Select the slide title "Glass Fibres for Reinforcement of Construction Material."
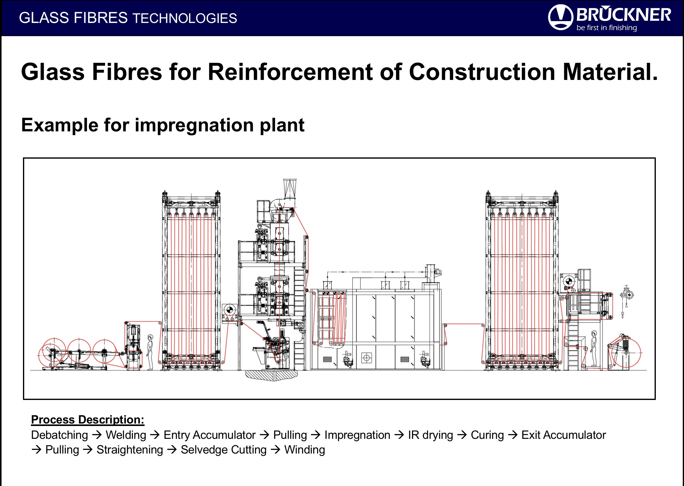Screen dimensions: 684x486 339,72
